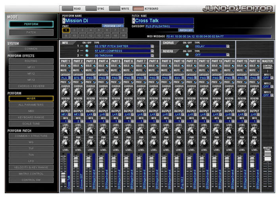Open MFX 3 type dropdown Through

[x=124, y=56]
